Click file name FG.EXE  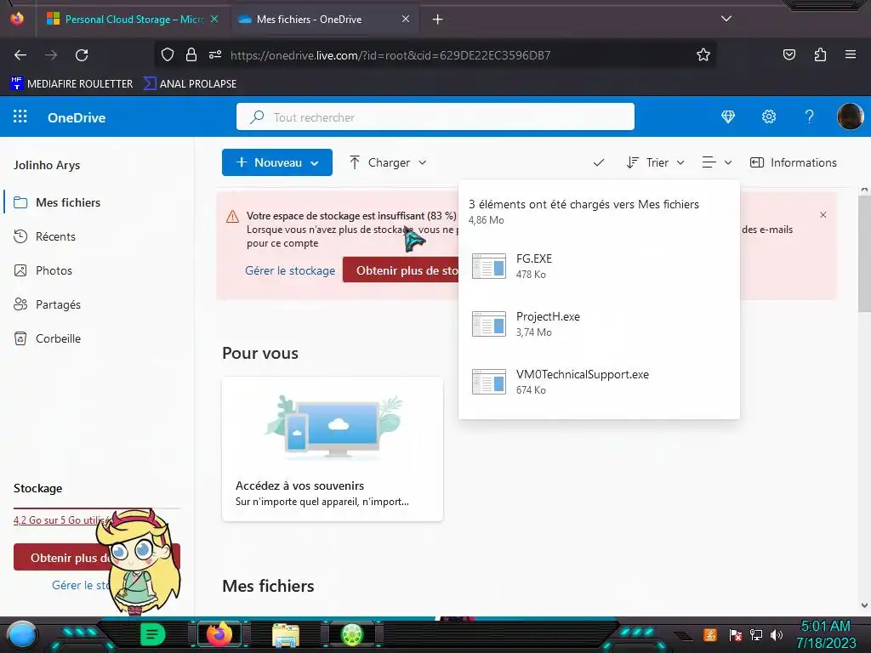click(x=534, y=258)
